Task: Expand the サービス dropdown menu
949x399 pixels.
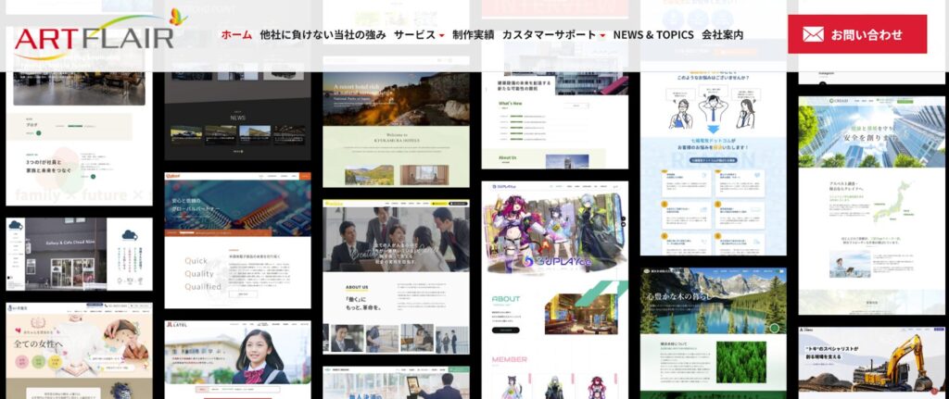Action: pyautogui.click(x=419, y=34)
